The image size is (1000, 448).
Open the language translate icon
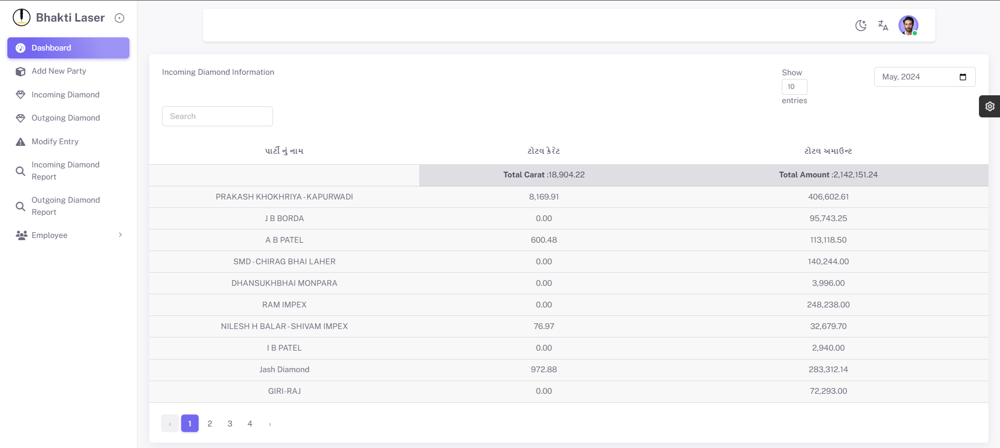[883, 25]
